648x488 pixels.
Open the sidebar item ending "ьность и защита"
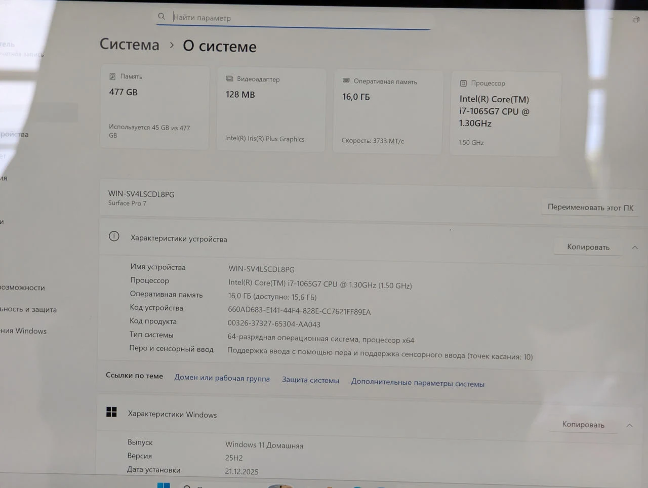[28, 309]
